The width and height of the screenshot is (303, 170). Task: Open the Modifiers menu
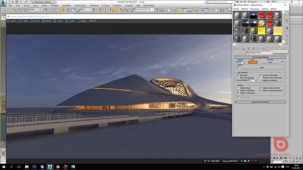(x=54, y=6)
